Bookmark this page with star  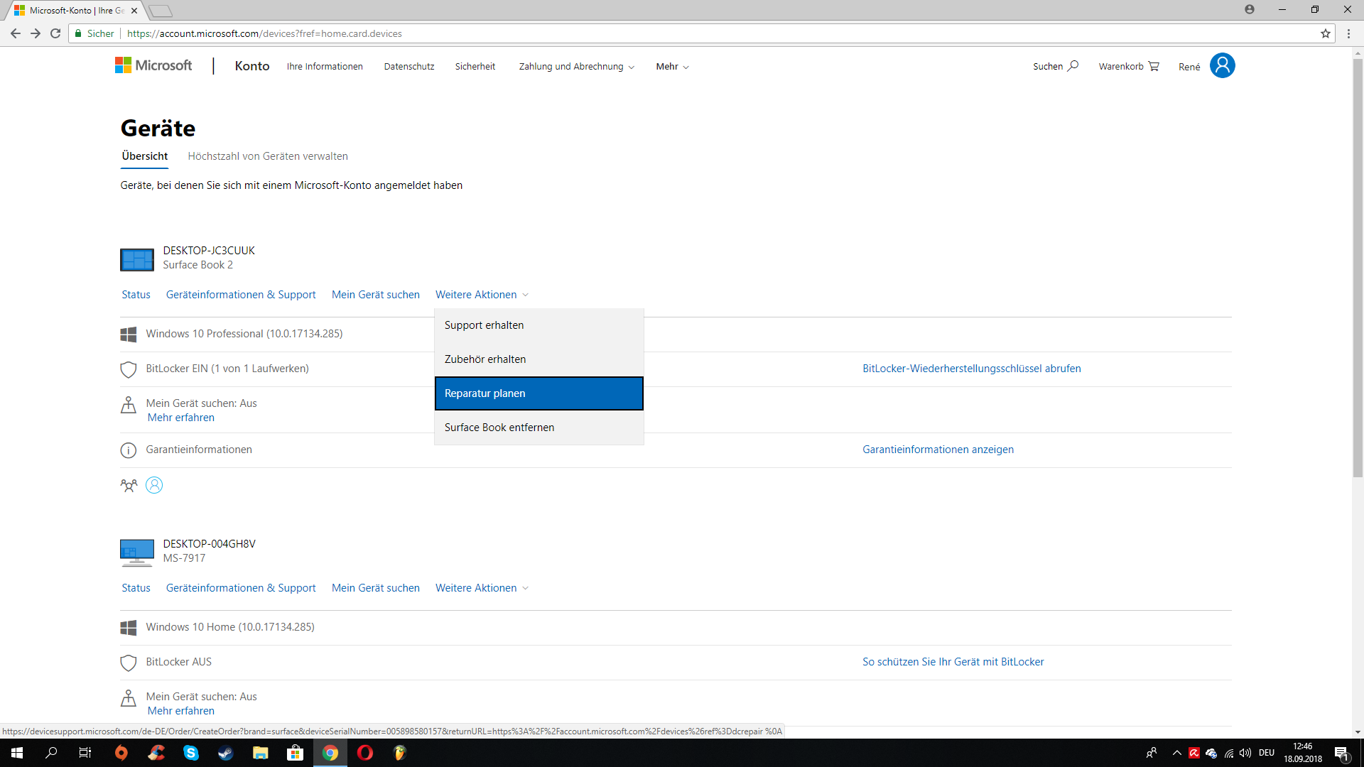(x=1326, y=33)
